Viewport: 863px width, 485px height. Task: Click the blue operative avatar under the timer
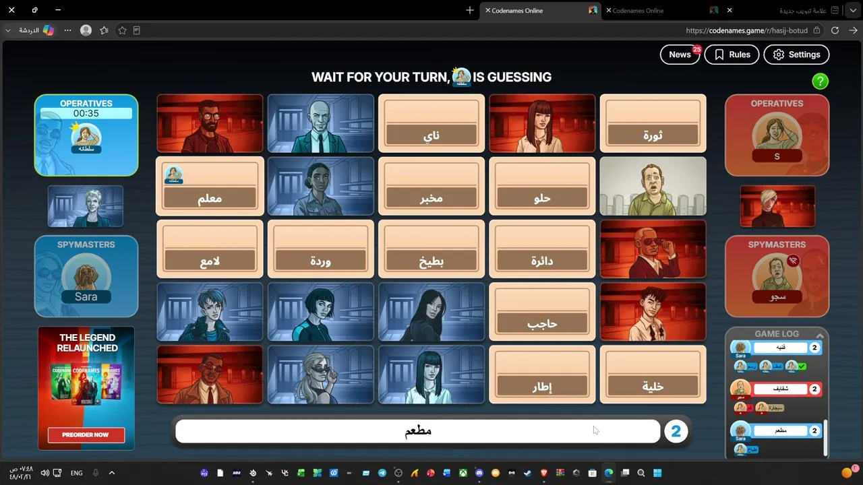(86, 138)
